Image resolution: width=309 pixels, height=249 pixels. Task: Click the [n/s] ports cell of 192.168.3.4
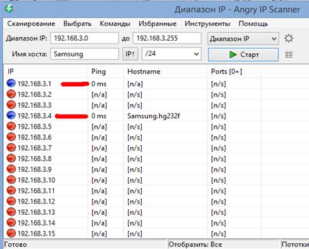[218, 116]
